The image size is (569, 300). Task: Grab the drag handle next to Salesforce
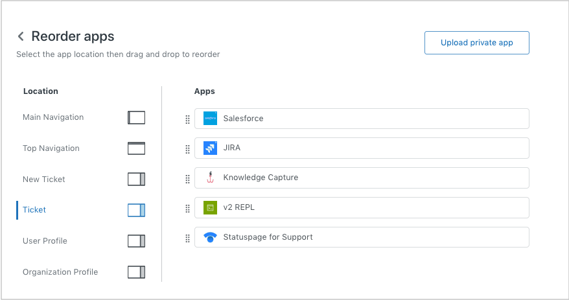click(188, 119)
